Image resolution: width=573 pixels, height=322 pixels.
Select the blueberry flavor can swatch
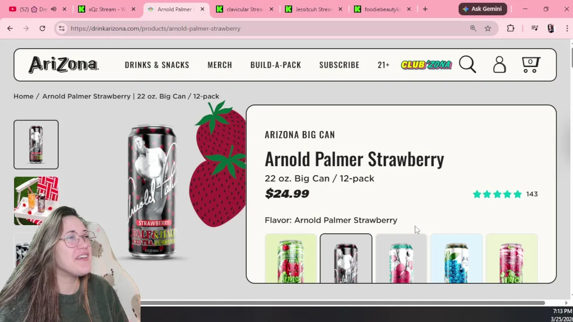point(456,258)
